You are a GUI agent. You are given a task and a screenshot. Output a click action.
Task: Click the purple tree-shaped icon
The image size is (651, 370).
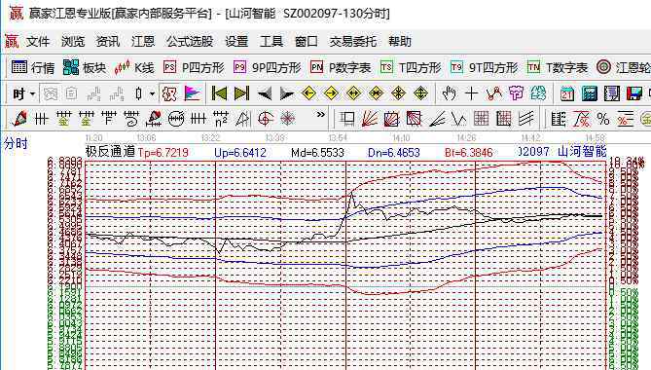516,93
